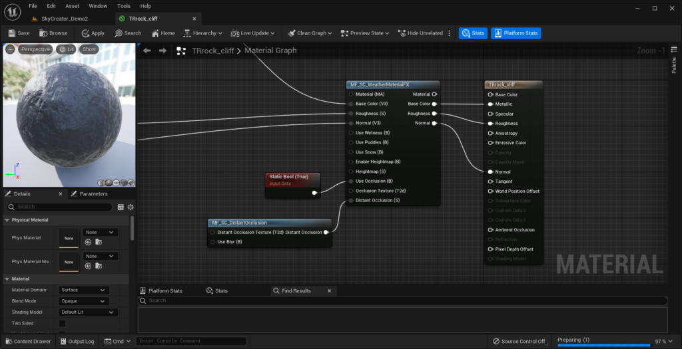Open the Content Drawer

coord(28,341)
